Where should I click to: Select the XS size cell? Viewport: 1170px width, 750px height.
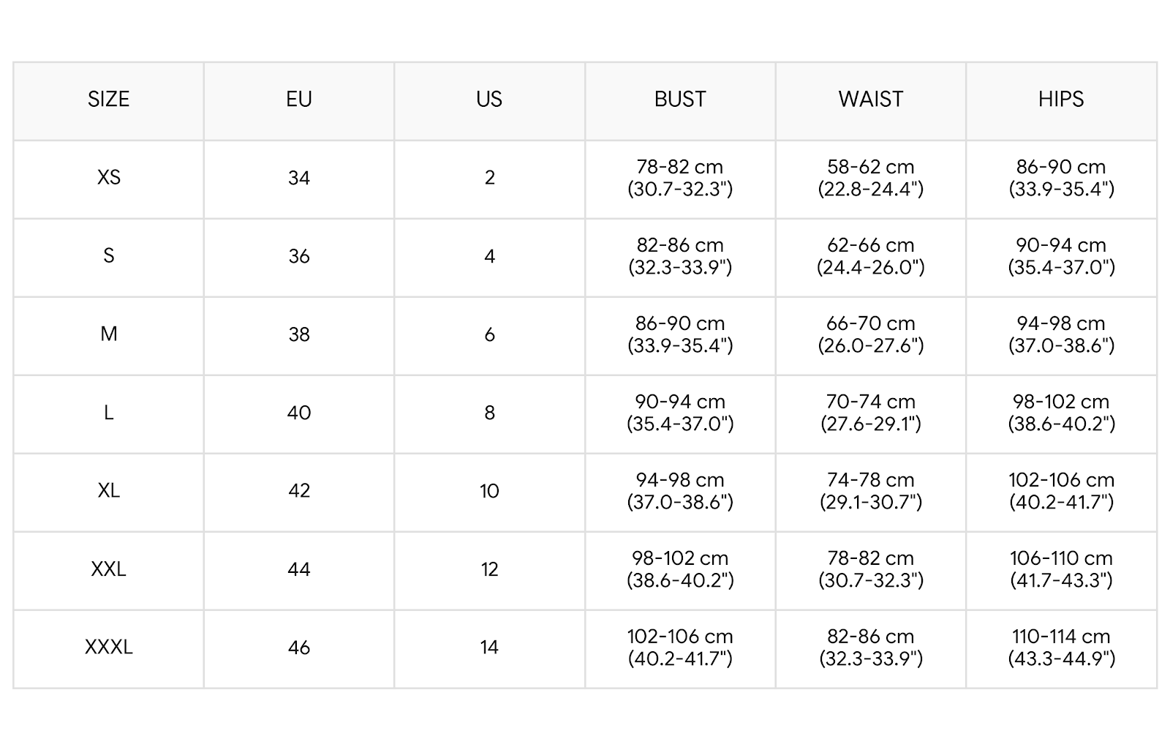108,178
